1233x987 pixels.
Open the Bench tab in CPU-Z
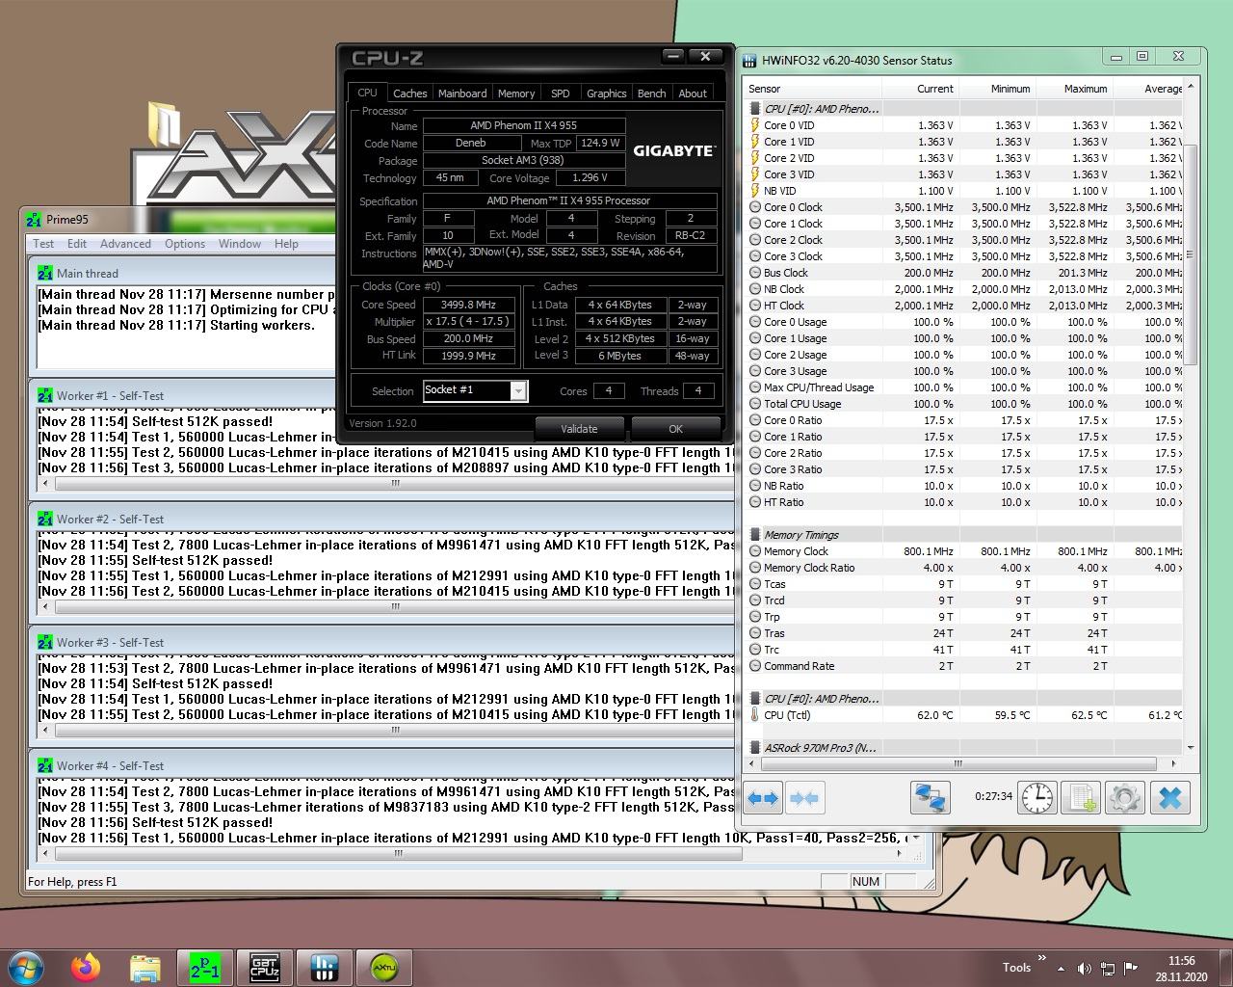(652, 93)
